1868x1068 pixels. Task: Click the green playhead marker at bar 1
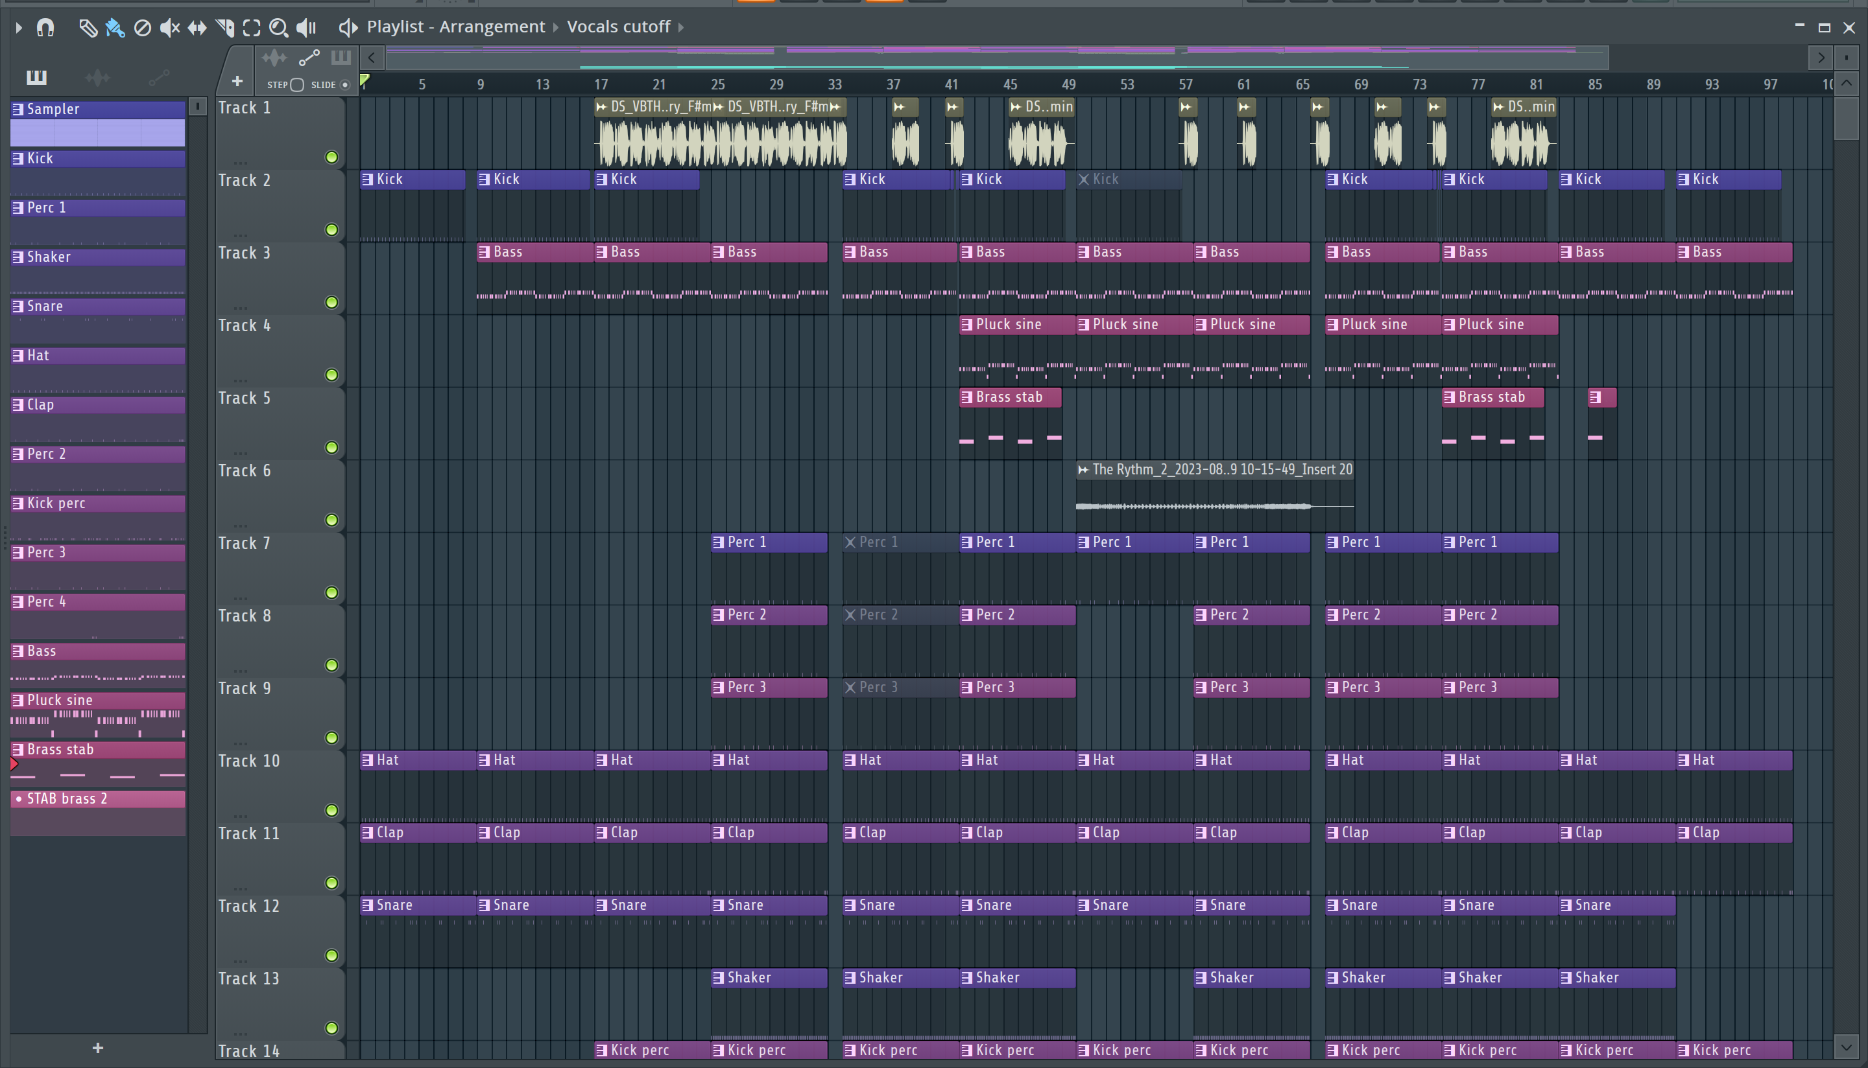[365, 81]
